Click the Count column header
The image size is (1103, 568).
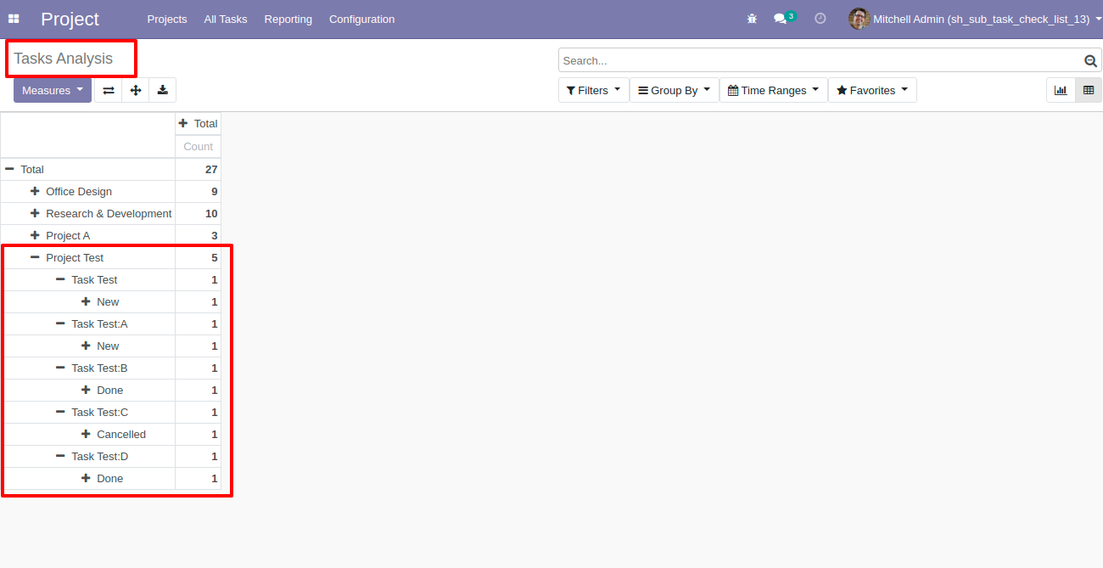(198, 146)
